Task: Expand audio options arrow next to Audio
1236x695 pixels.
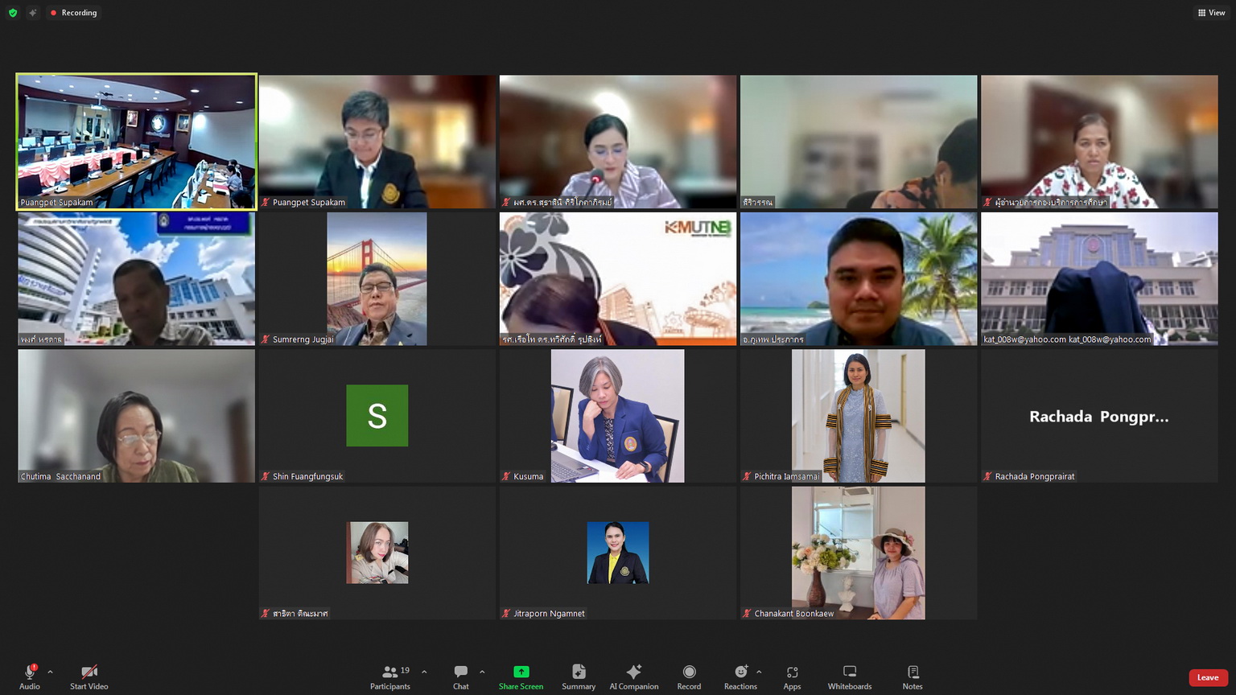Action: click(x=50, y=672)
